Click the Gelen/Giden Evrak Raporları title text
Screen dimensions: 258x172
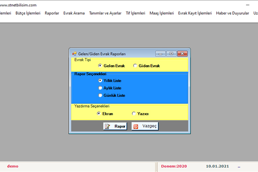(102, 54)
